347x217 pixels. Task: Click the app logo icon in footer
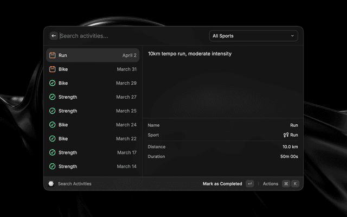[52, 184]
